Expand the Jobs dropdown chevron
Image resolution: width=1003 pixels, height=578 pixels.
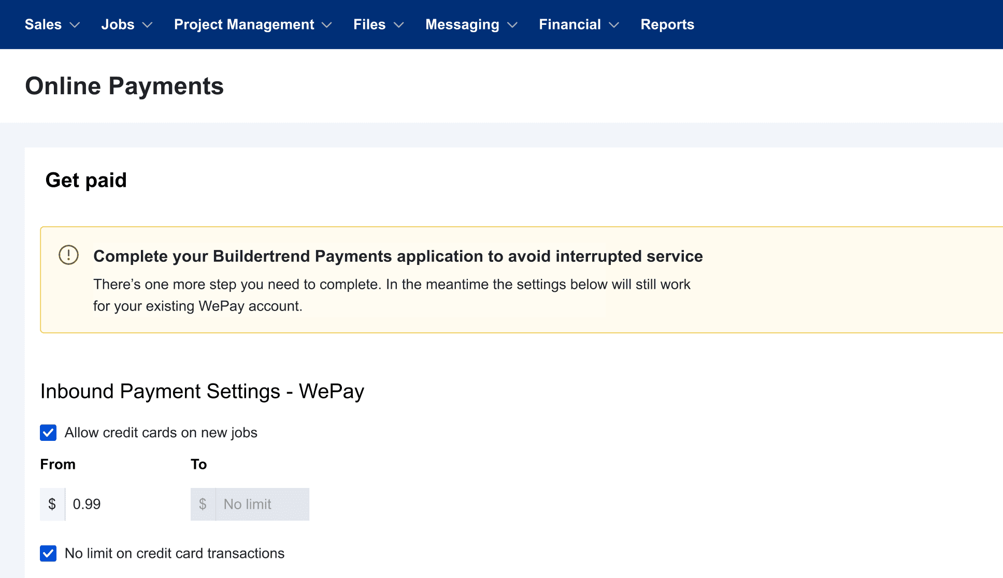tap(147, 25)
